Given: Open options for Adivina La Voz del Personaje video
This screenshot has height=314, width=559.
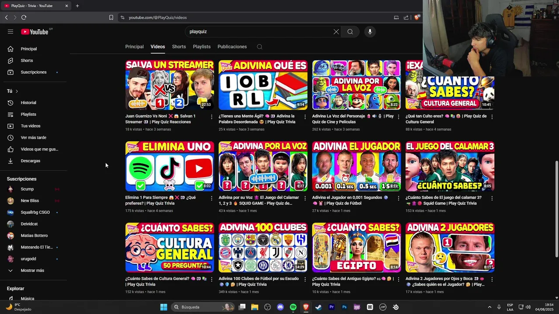Looking at the screenshot, I should coord(398,117).
